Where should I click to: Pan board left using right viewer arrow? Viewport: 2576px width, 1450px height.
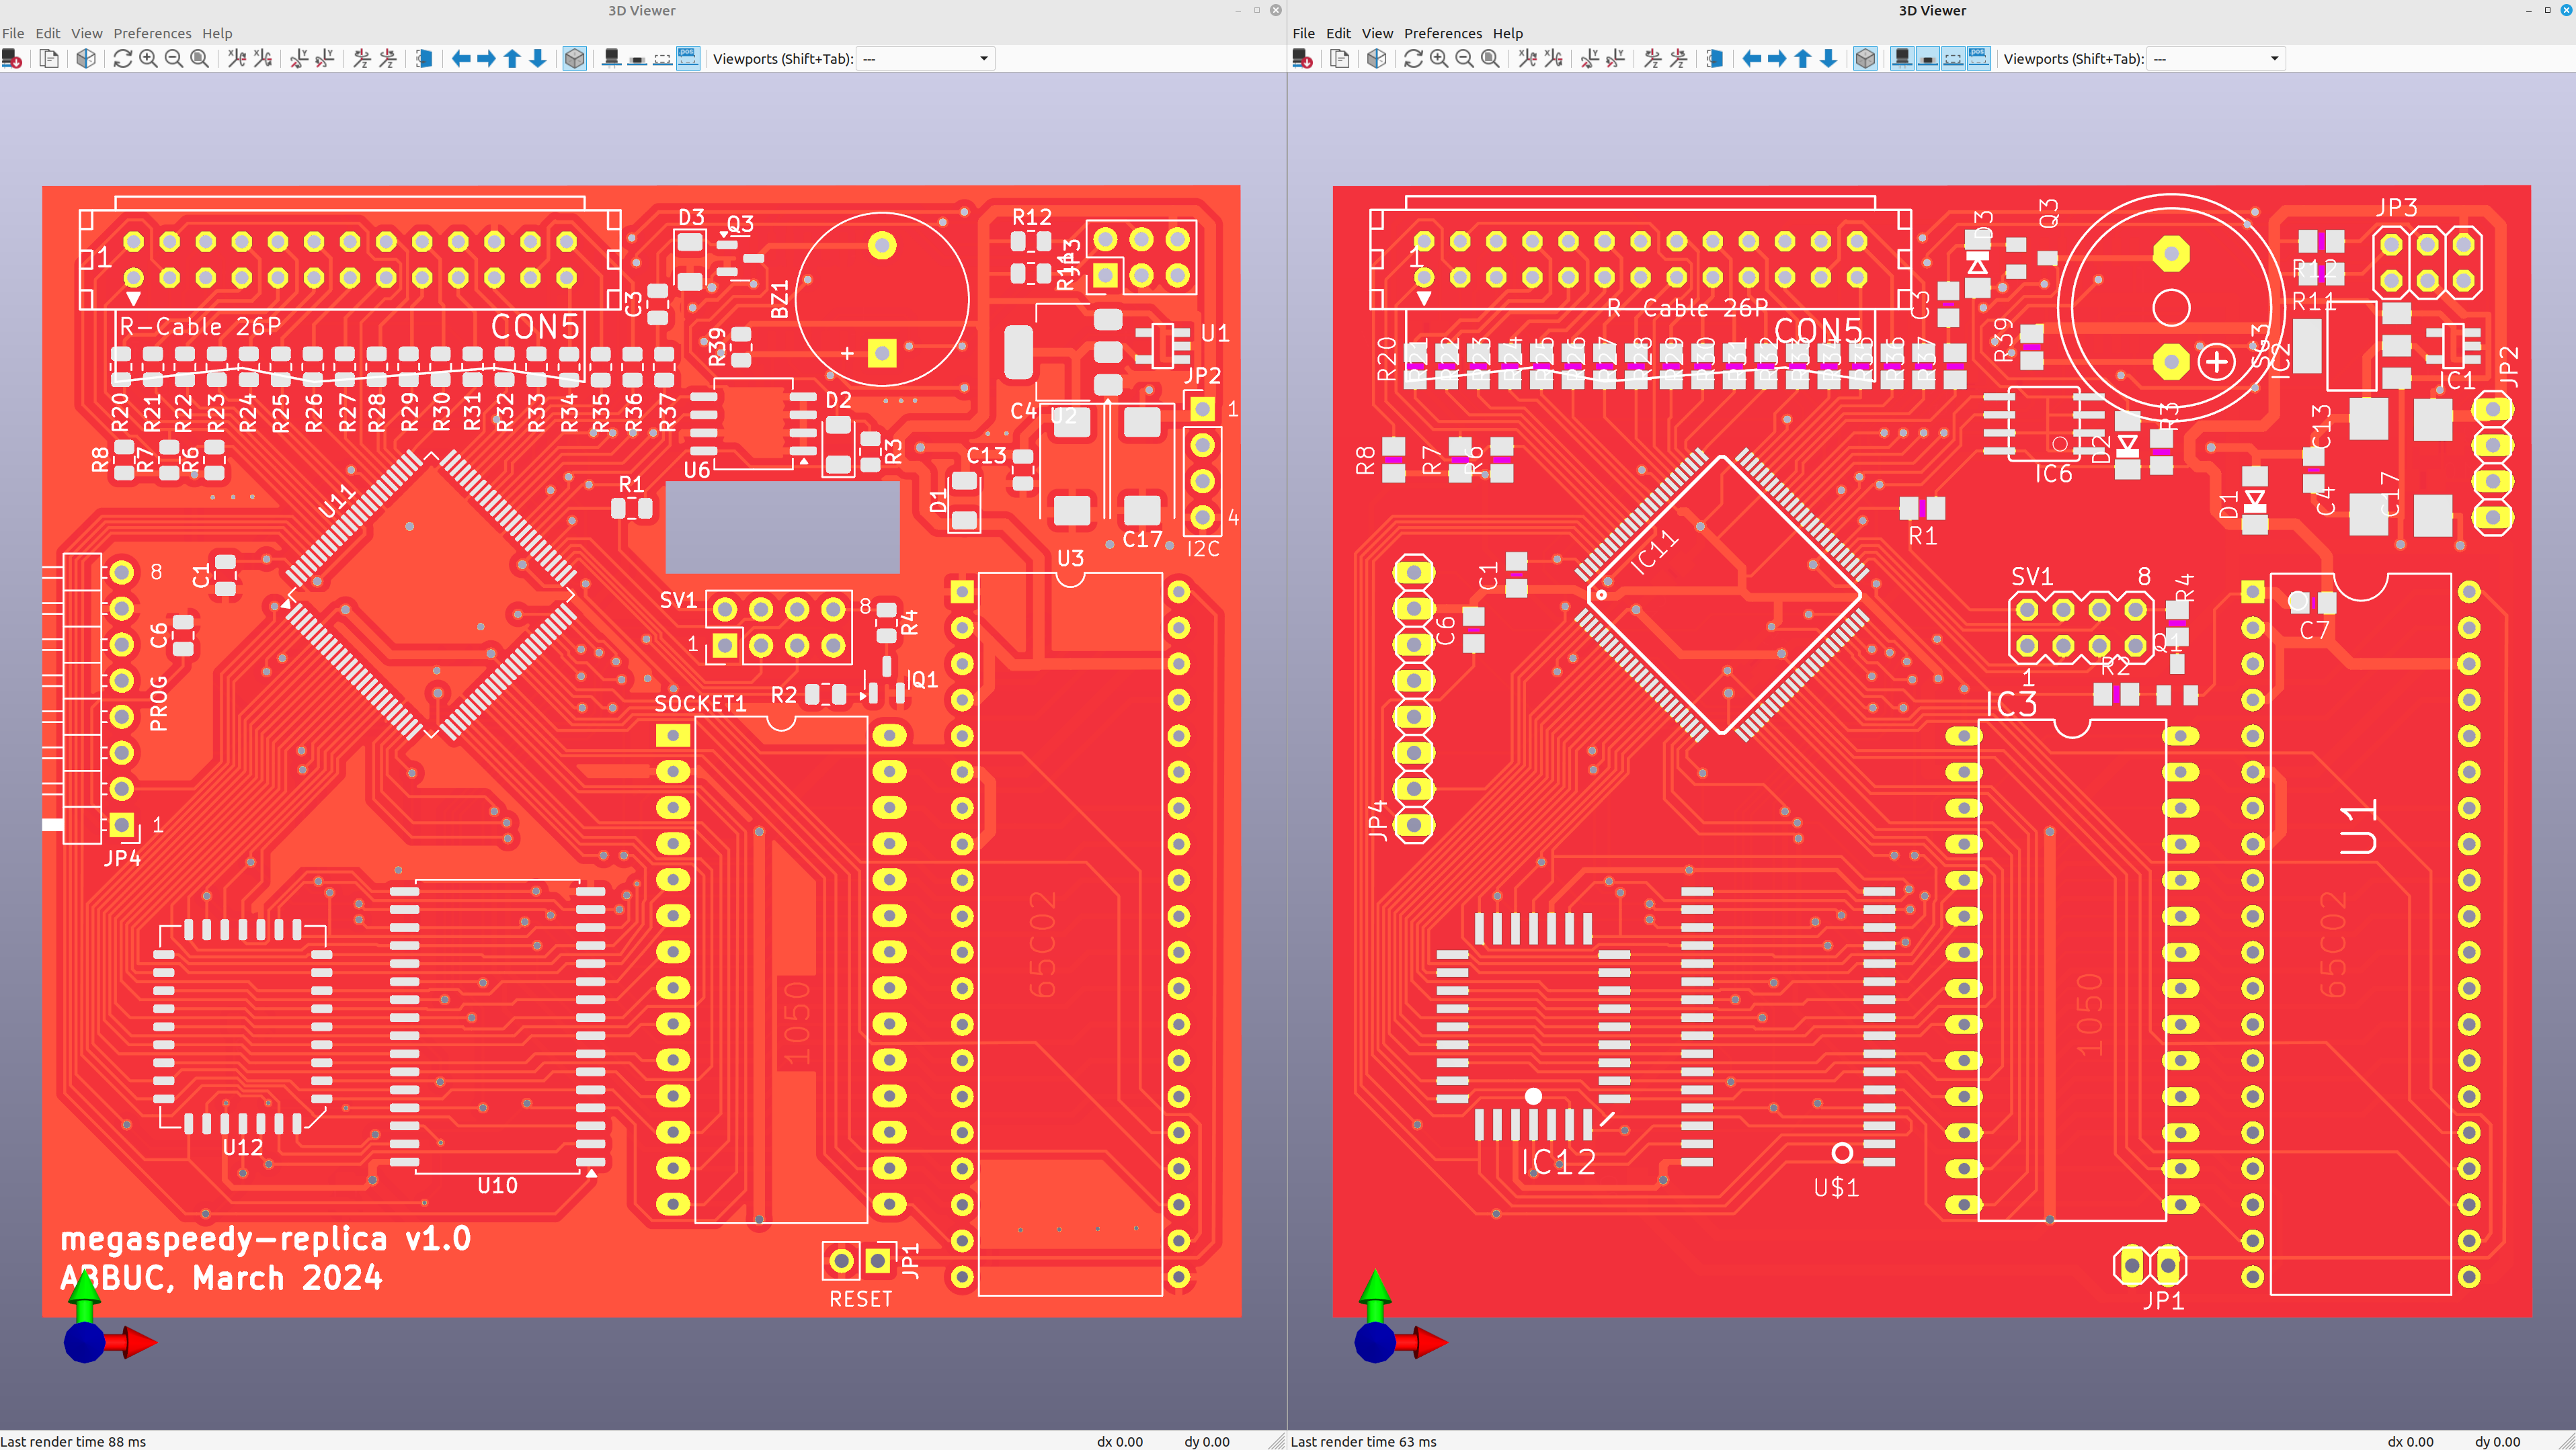[x=1751, y=59]
